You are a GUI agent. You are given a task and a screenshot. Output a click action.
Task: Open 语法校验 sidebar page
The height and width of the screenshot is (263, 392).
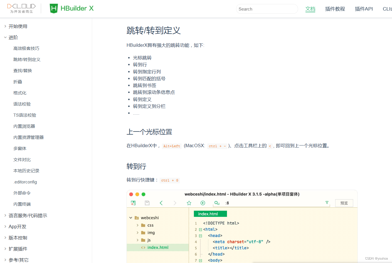tap(22, 104)
